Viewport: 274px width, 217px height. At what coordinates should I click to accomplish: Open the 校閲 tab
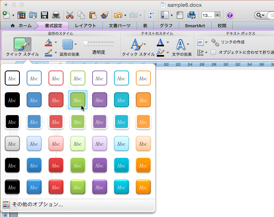pos(222,26)
